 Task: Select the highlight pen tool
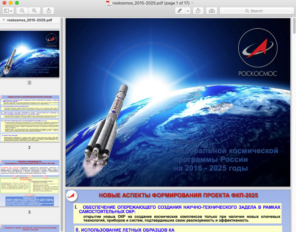(x=180, y=11)
